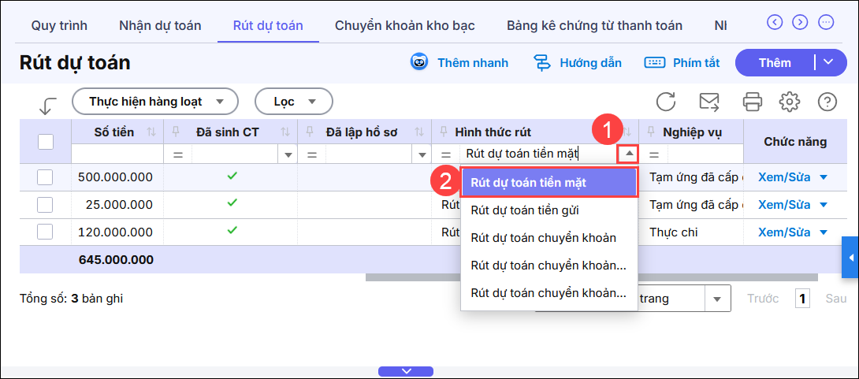Viewport: 859px width, 379px height.
Task: Click the Hướng dẫn link
Action: (x=578, y=62)
